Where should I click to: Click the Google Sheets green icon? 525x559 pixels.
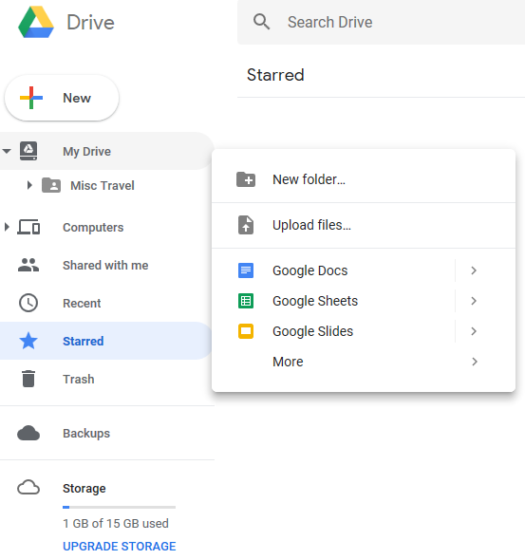(246, 301)
